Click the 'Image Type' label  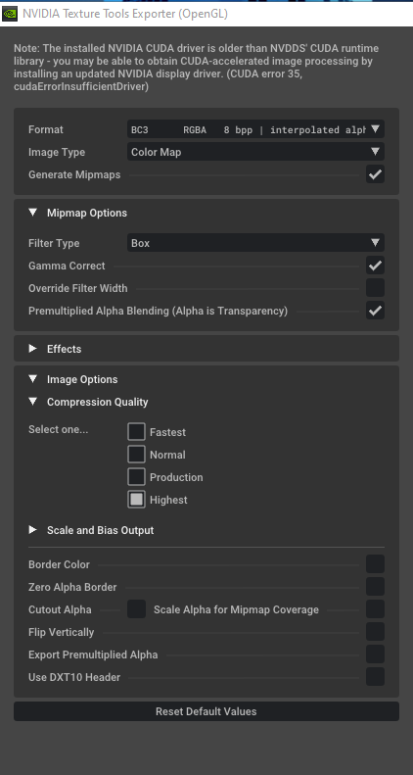[x=56, y=152]
